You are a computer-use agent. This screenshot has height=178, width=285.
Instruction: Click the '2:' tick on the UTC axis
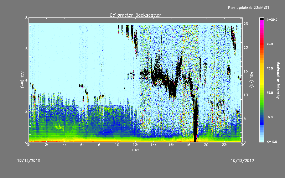click(47, 145)
